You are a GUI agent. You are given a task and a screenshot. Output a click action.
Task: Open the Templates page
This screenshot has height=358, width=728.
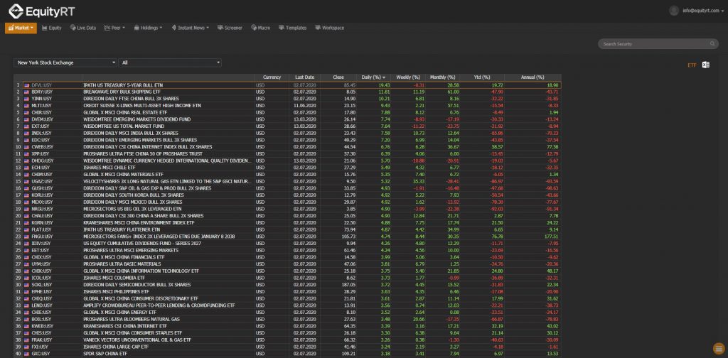click(292, 28)
